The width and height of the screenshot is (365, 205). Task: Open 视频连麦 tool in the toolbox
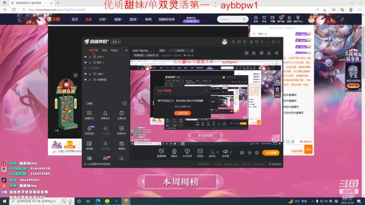pos(89,130)
